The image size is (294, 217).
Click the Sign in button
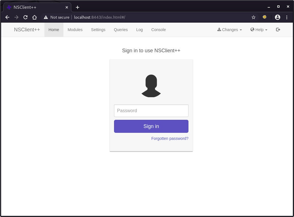click(151, 126)
